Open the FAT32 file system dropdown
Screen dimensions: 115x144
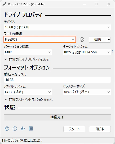[x=28, y=92]
